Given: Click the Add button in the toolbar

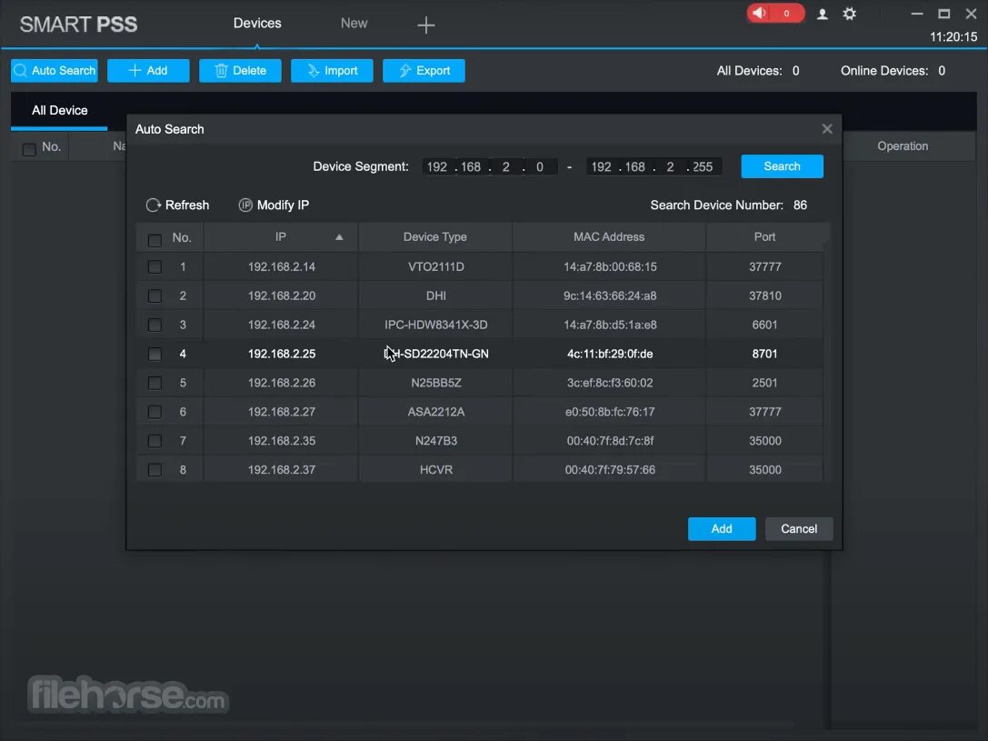Looking at the screenshot, I should [x=148, y=71].
